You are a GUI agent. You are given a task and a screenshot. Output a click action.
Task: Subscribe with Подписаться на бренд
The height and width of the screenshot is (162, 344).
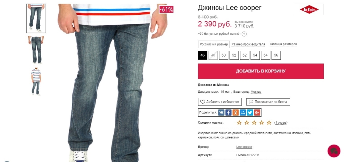[268, 102]
